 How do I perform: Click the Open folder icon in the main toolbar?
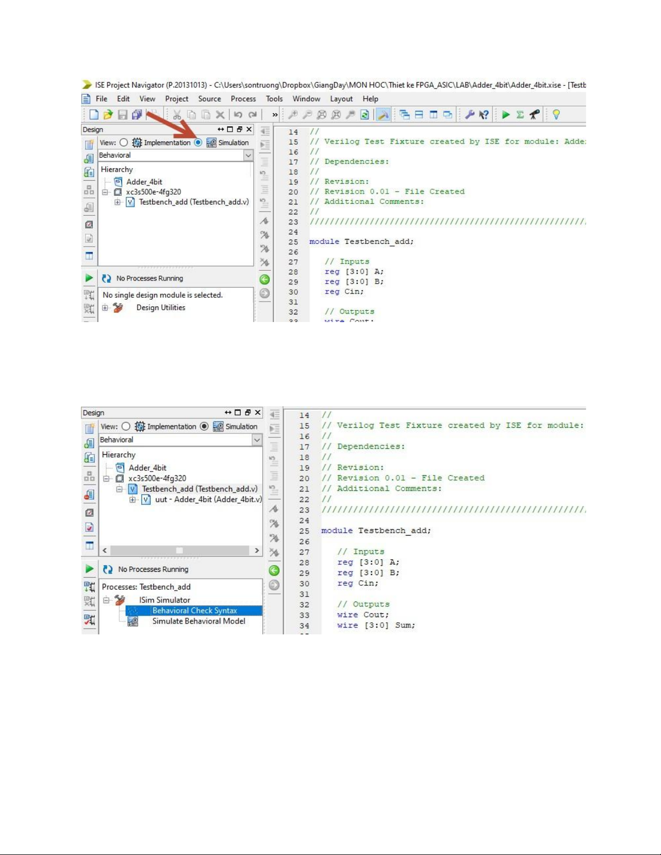(108, 114)
